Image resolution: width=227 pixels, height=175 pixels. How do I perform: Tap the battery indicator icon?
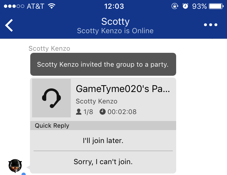tap(216, 6)
